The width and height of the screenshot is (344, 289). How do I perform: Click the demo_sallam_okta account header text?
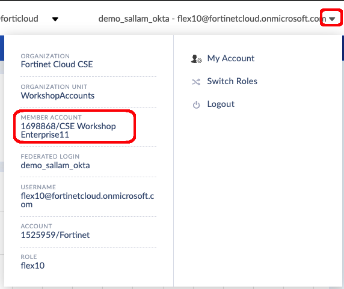[x=212, y=19]
